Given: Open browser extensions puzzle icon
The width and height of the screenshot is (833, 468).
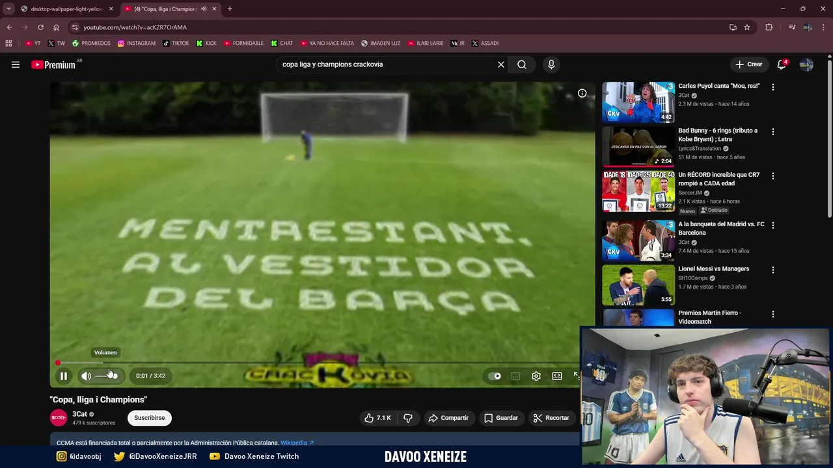Looking at the screenshot, I should [769, 27].
